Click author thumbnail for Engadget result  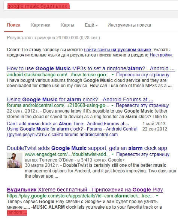tap(15, 160)
